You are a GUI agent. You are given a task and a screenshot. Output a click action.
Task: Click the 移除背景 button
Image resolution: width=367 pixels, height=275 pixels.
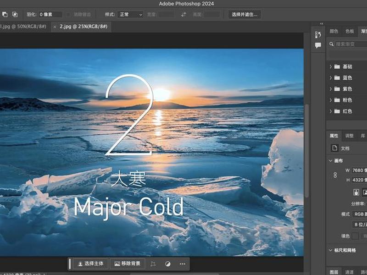coord(128,264)
